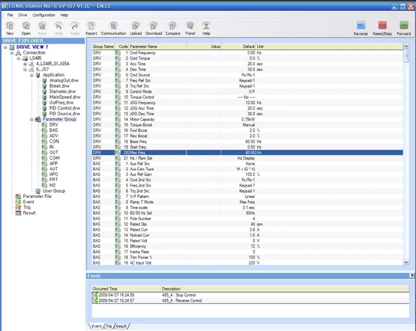Expand the 4_LS485_01_iG5A drive node
Viewport: 416px width, 331px height.
point(24,64)
